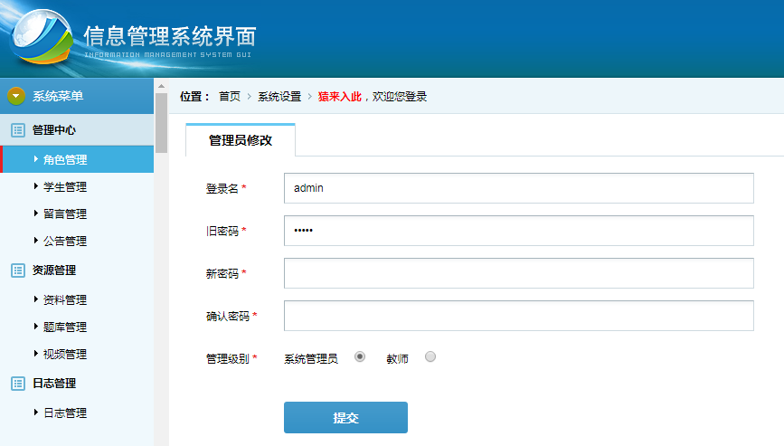Click the triangle arrow beside 题库管理
The image size is (784, 446).
(x=36, y=326)
